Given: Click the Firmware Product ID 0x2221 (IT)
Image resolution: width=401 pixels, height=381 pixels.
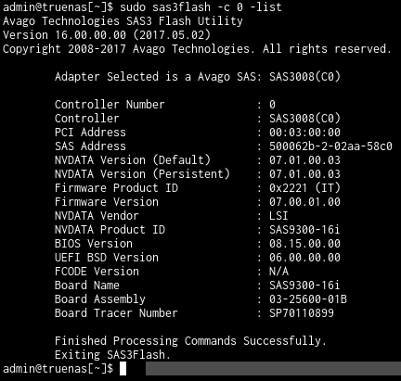Looking at the screenshot, I should pos(304,188).
